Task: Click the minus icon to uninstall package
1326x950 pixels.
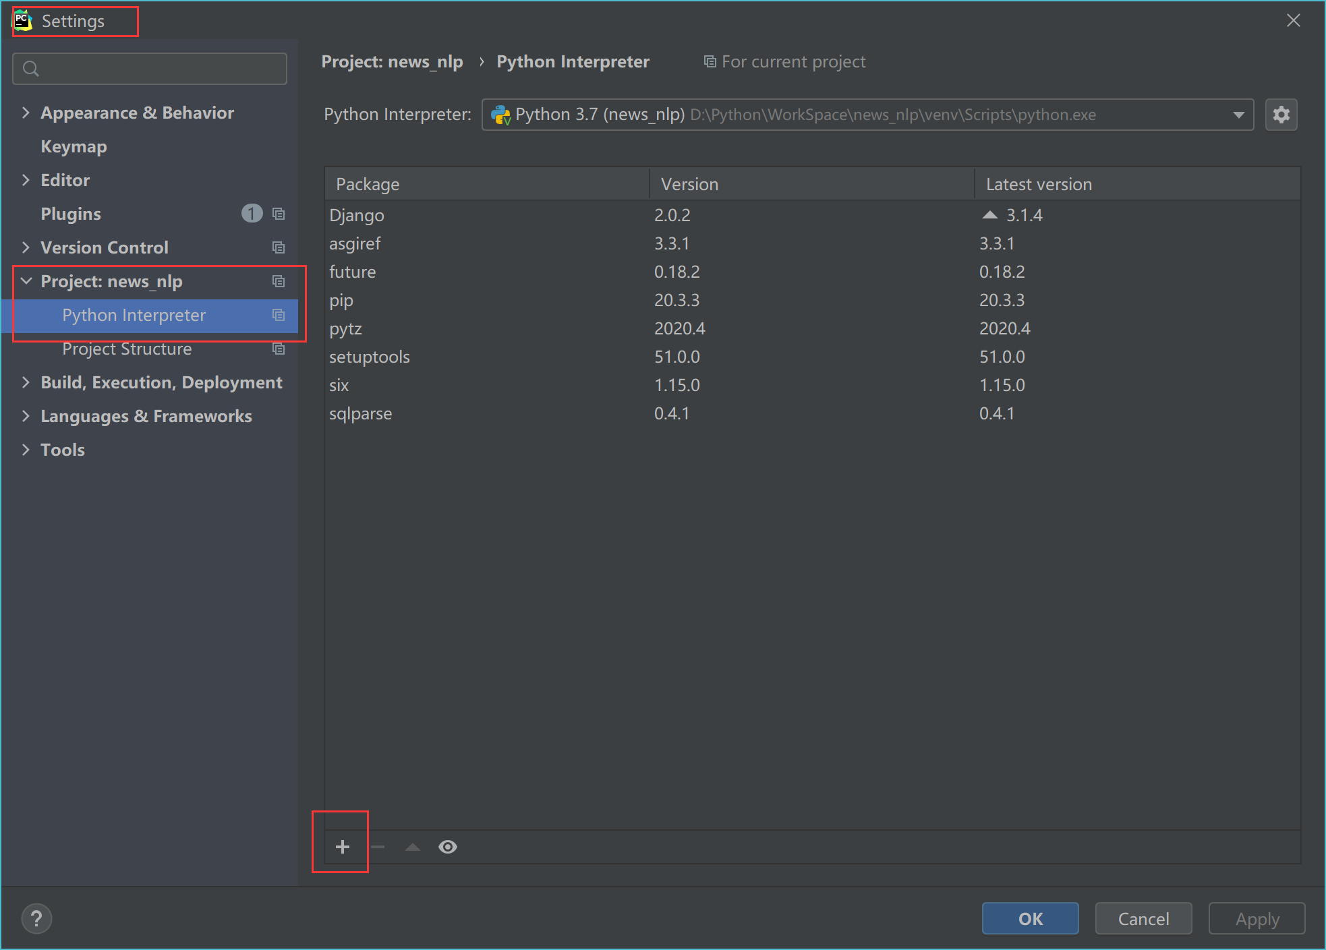Action: (378, 847)
